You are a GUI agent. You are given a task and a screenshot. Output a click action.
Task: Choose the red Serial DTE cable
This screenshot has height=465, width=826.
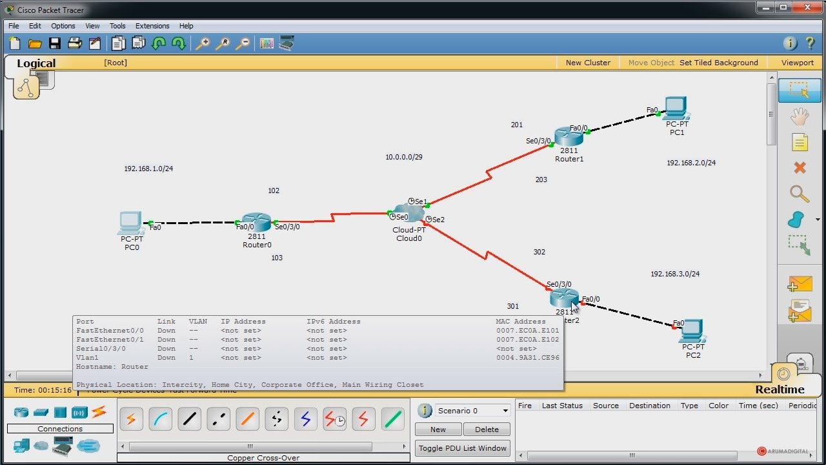click(363, 419)
